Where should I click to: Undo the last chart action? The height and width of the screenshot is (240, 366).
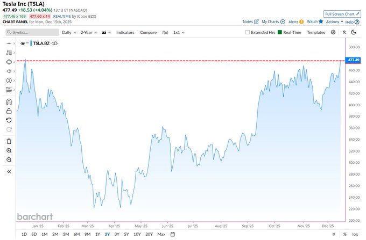point(9,120)
